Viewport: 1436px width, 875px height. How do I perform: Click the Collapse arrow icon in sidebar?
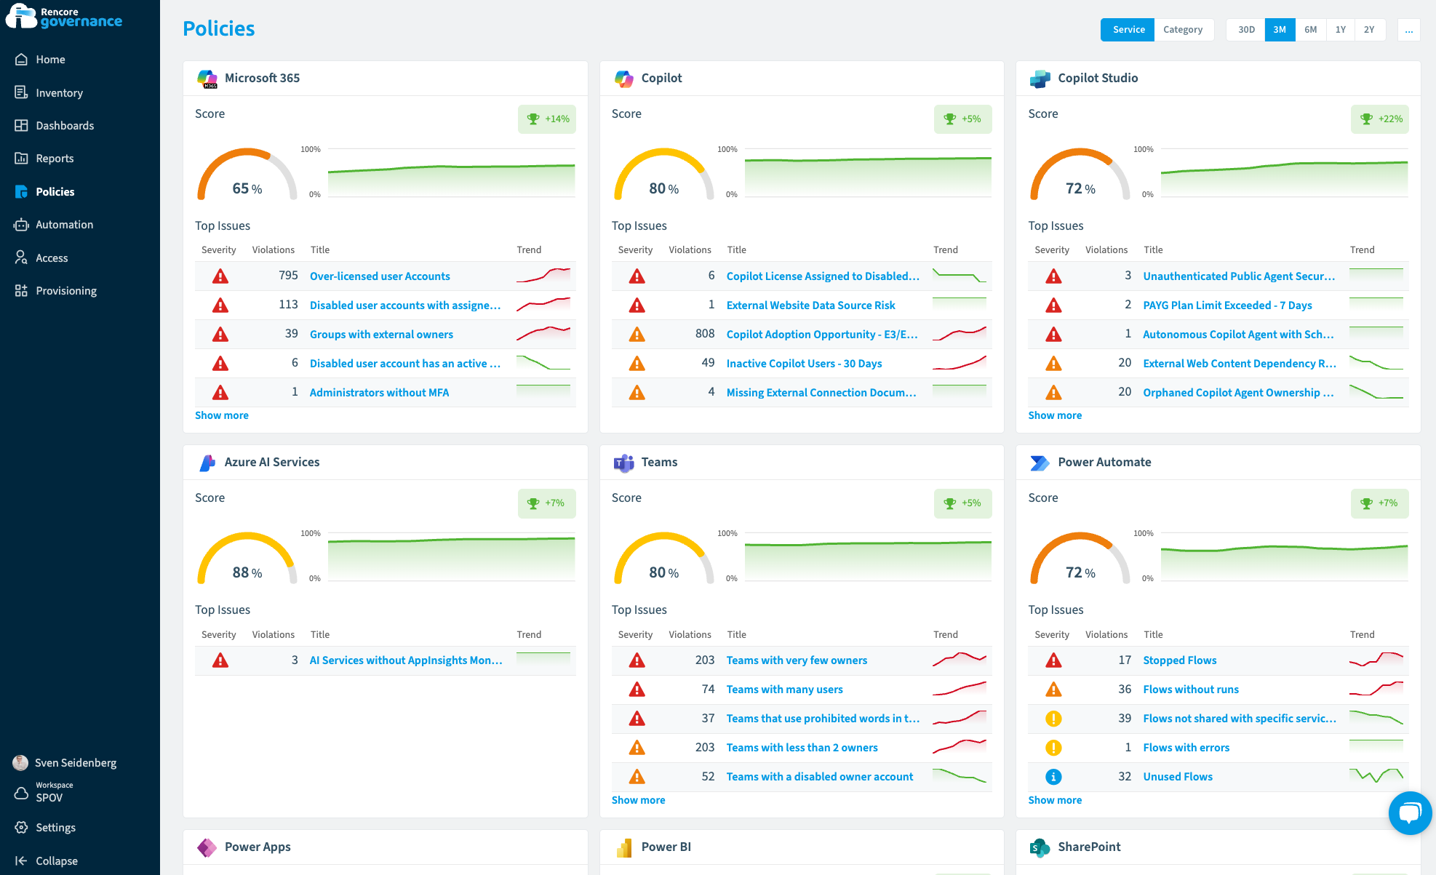[22, 860]
